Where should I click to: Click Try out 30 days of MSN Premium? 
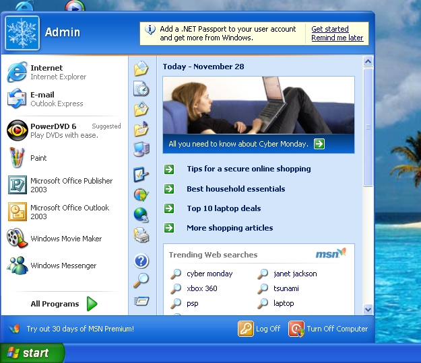click(80, 329)
